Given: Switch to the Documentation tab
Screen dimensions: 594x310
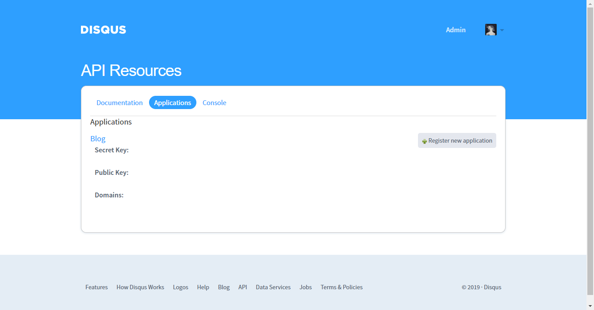Looking at the screenshot, I should (119, 102).
